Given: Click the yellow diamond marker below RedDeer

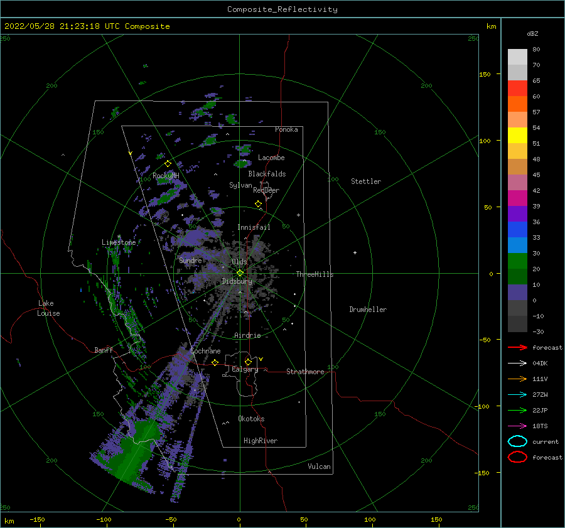Looking at the screenshot, I should click(259, 204).
